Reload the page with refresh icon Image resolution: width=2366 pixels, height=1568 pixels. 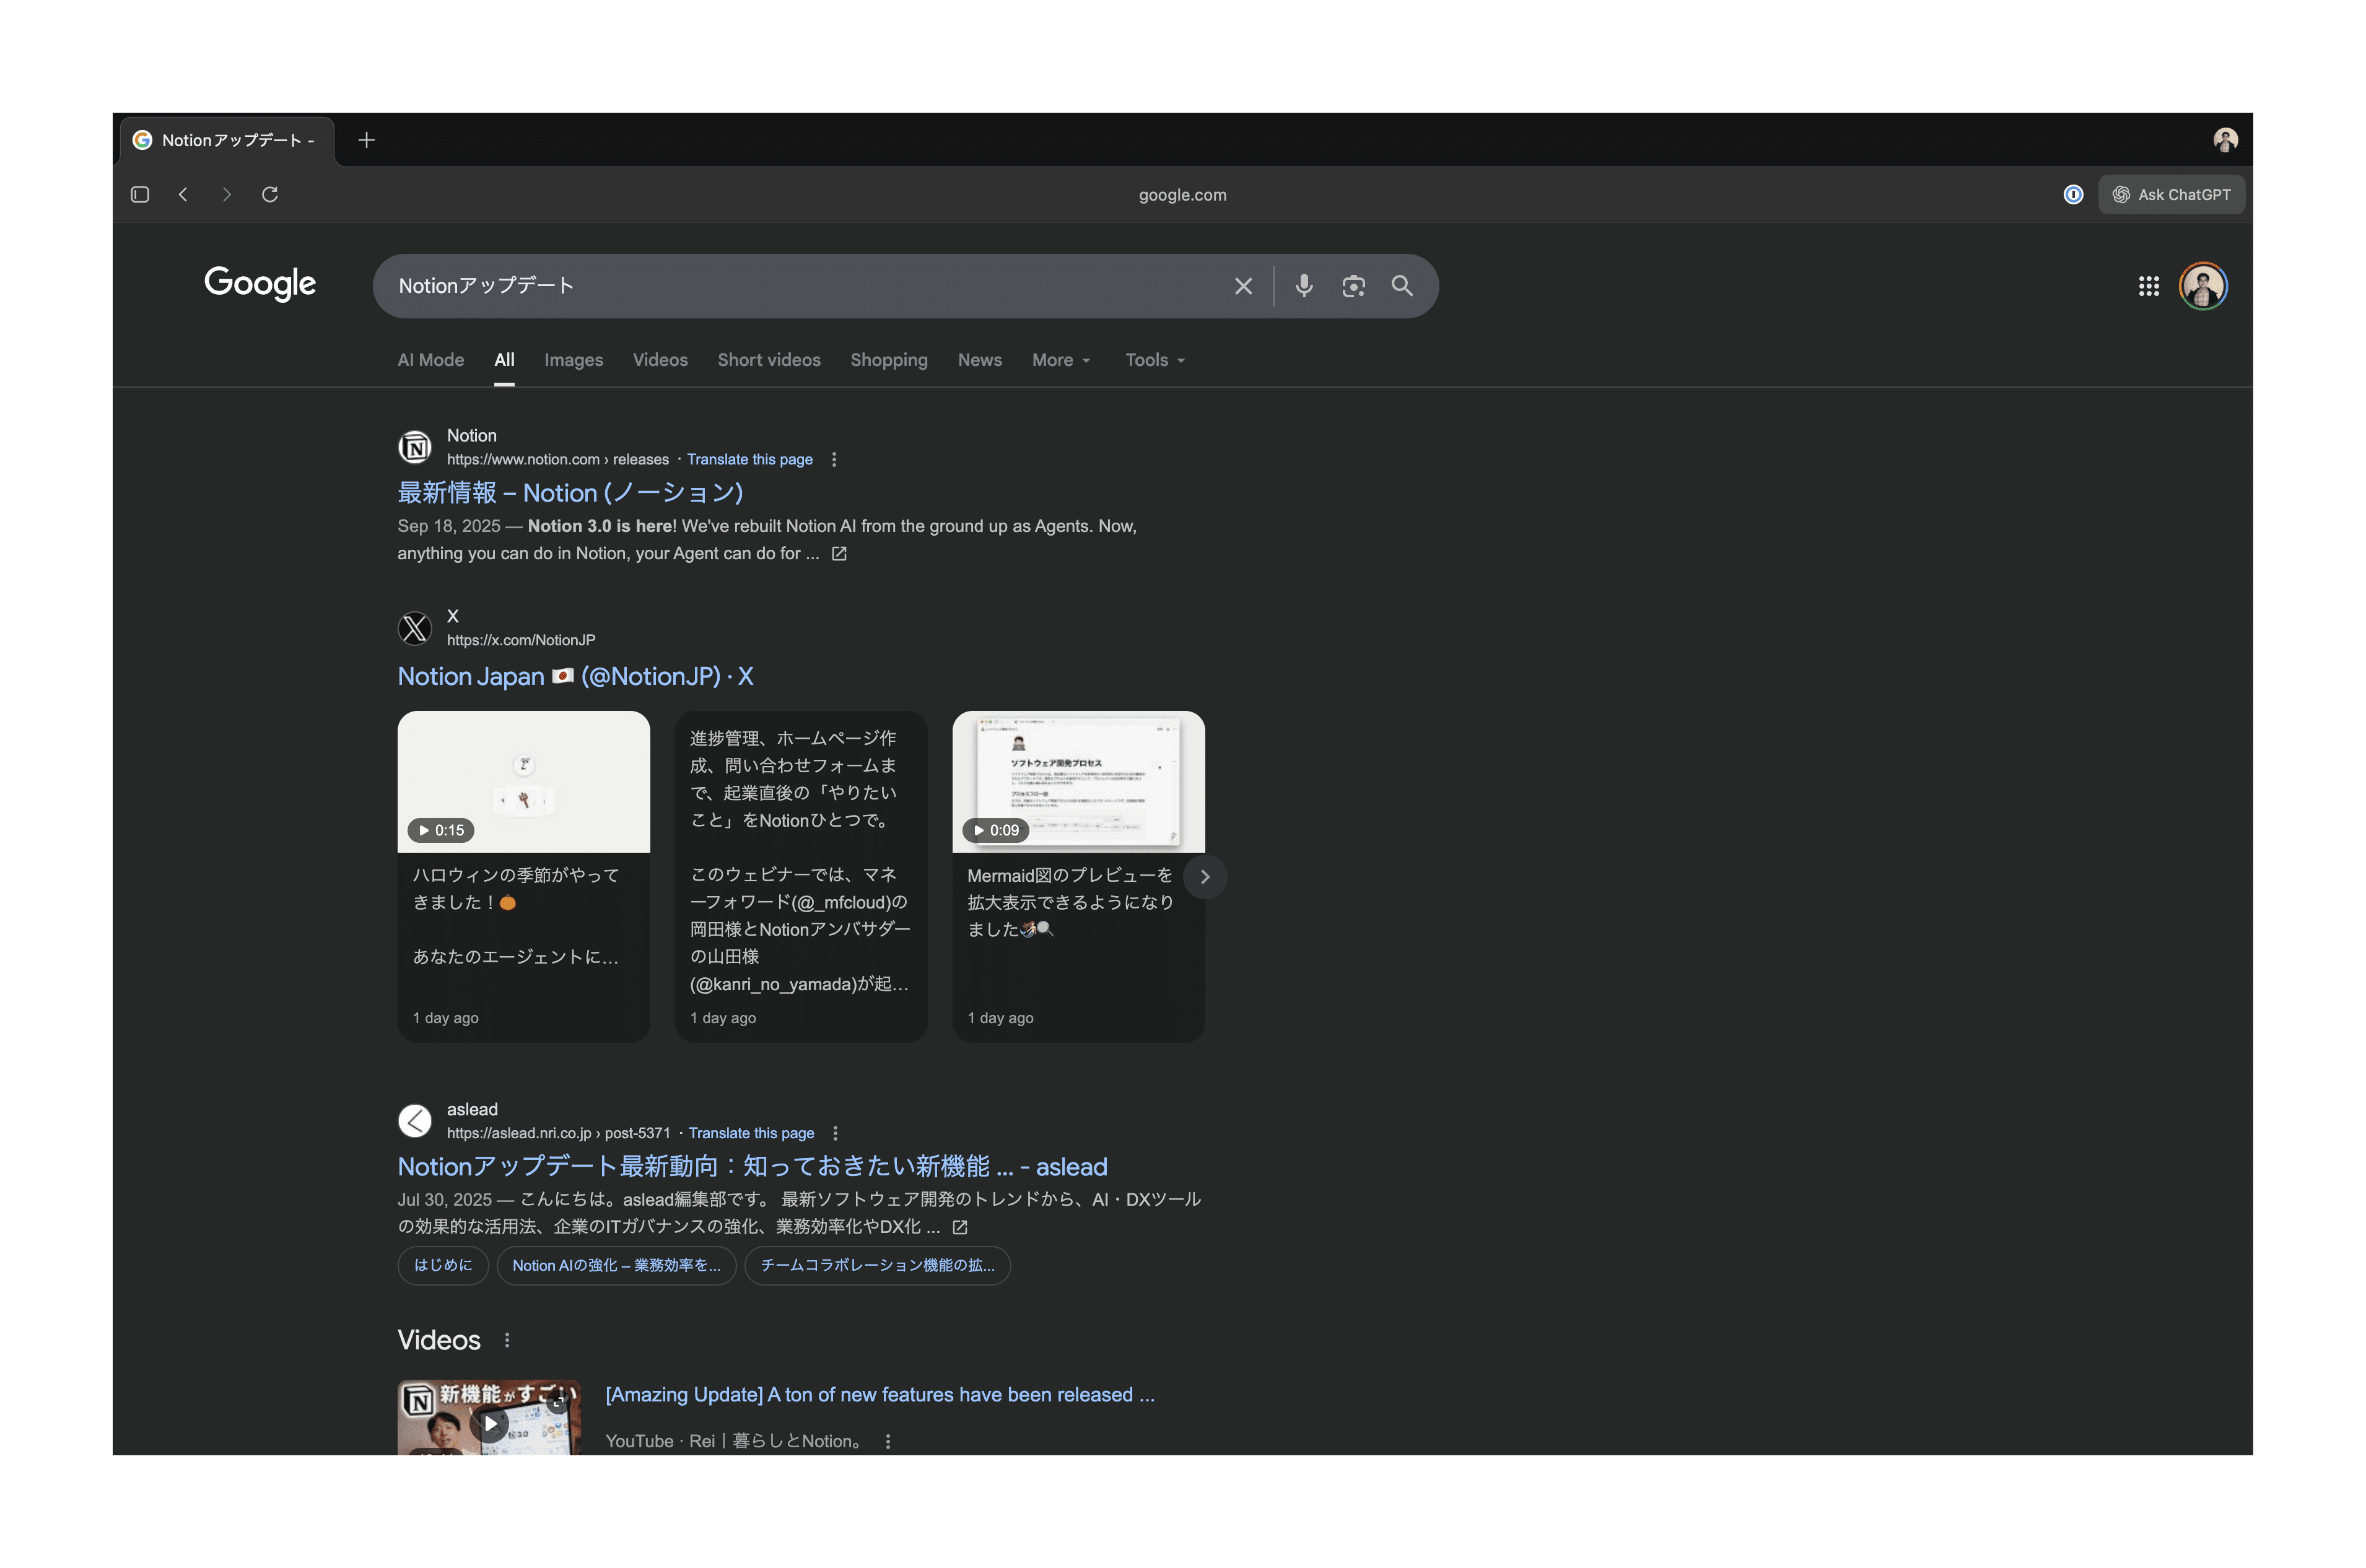point(270,194)
